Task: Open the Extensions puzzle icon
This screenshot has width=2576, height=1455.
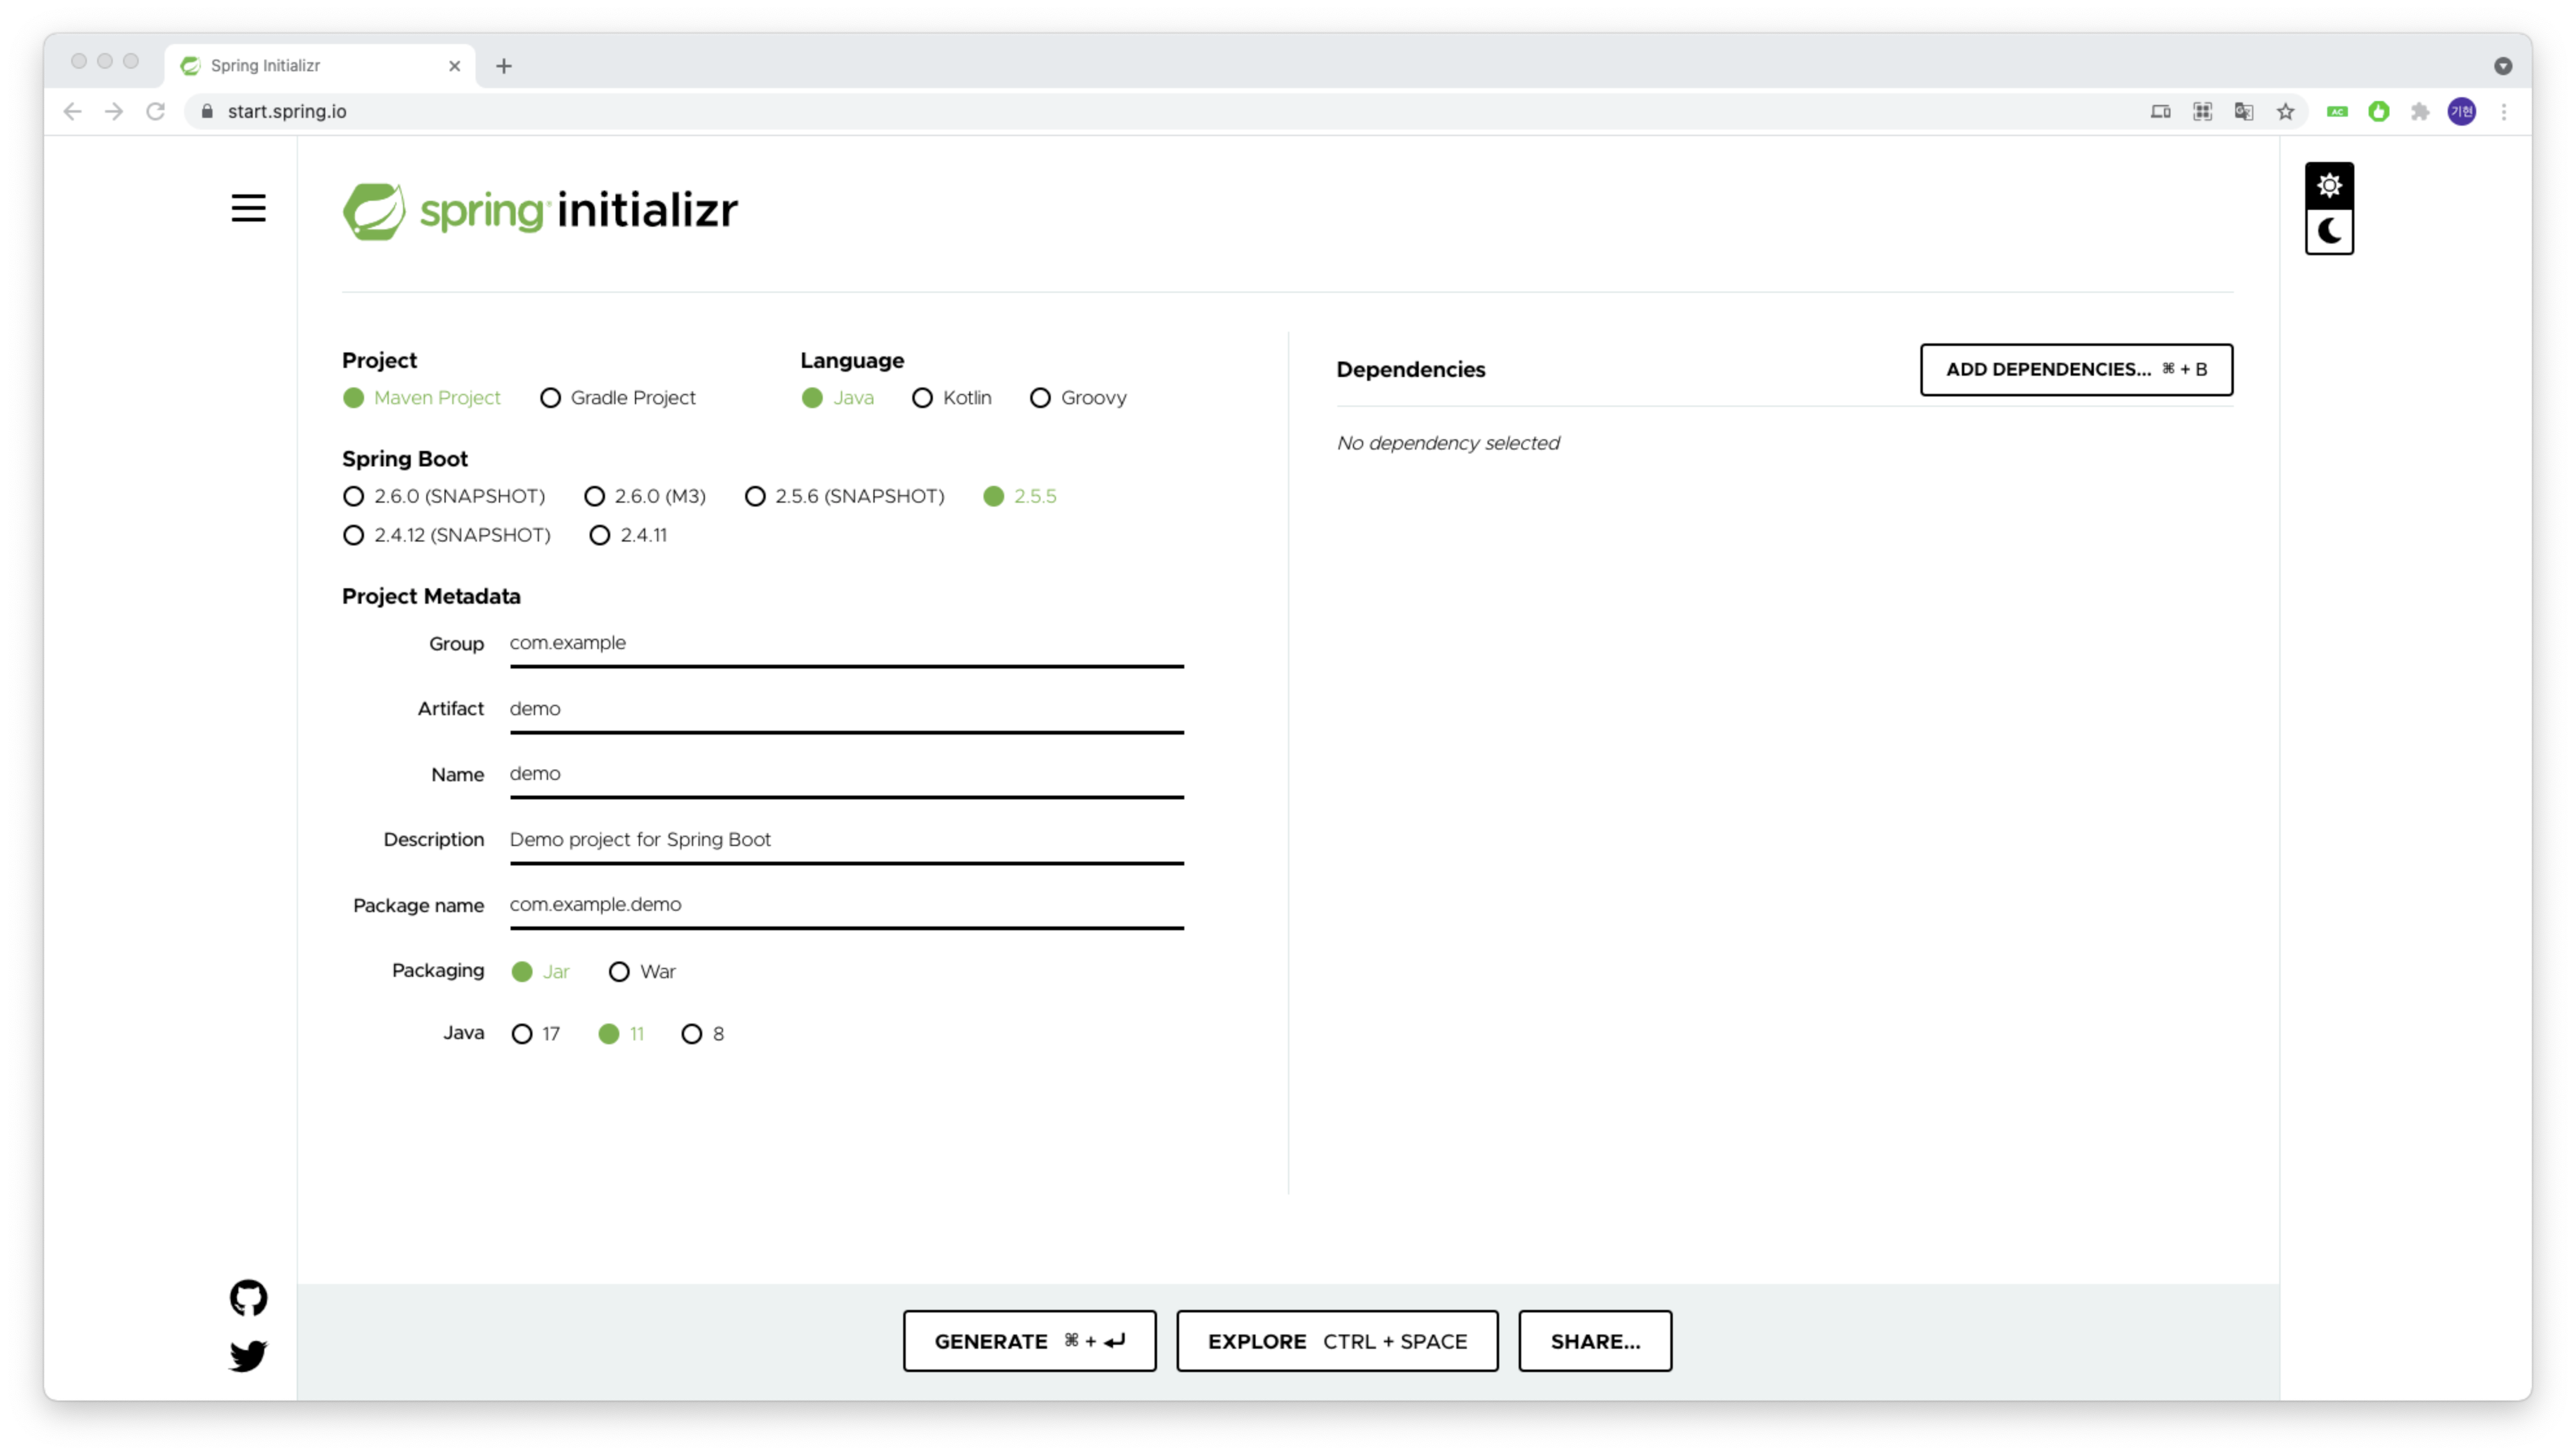Action: [2420, 111]
